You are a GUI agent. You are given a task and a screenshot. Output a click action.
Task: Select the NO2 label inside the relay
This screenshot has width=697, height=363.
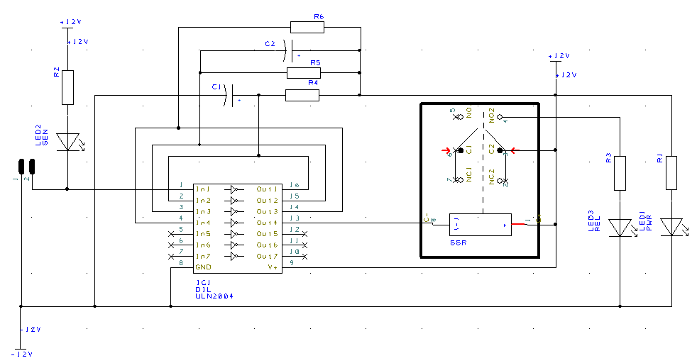[491, 116]
